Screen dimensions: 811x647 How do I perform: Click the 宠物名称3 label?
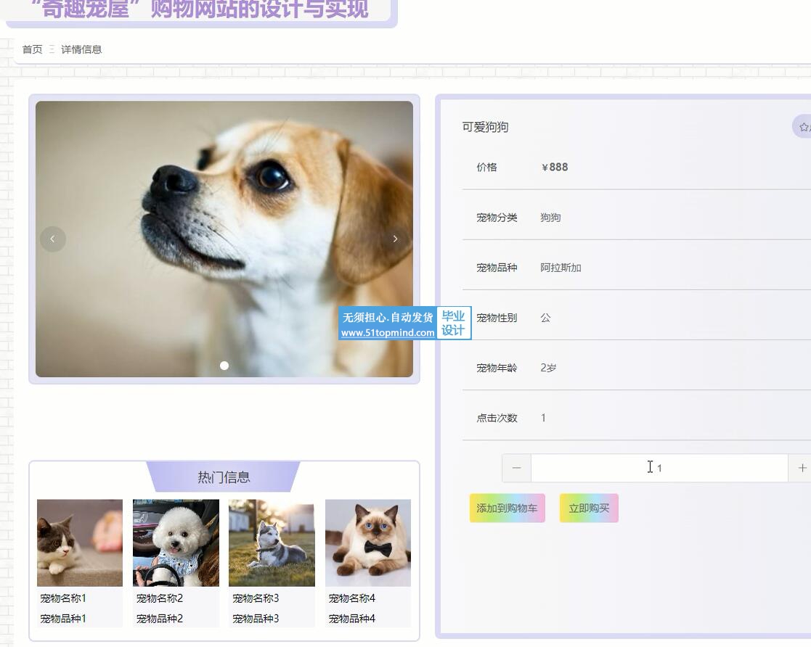click(256, 598)
